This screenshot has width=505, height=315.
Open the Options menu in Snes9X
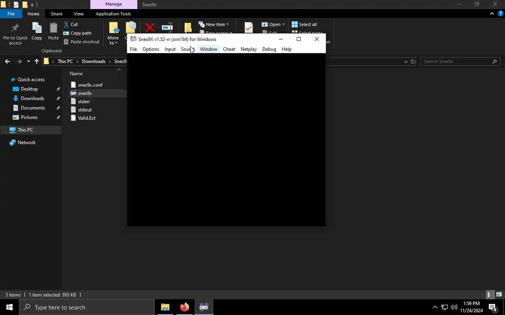pyautogui.click(x=151, y=49)
